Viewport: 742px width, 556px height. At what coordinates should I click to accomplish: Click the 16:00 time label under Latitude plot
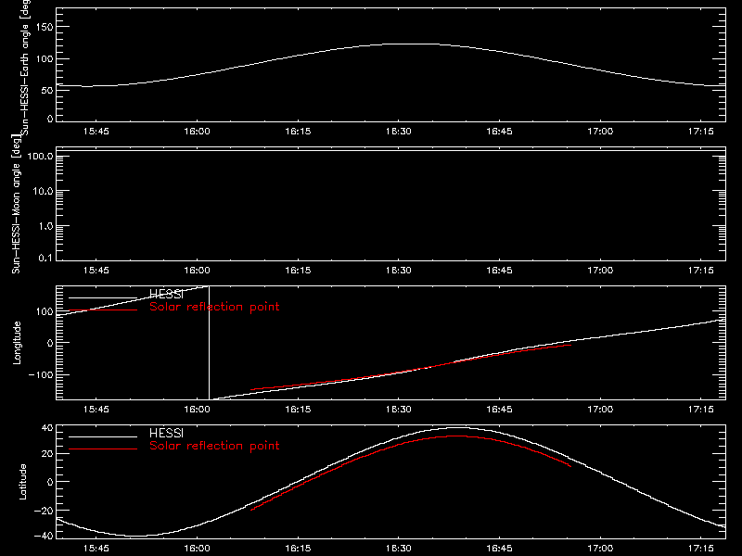pyautogui.click(x=197, y=549)
